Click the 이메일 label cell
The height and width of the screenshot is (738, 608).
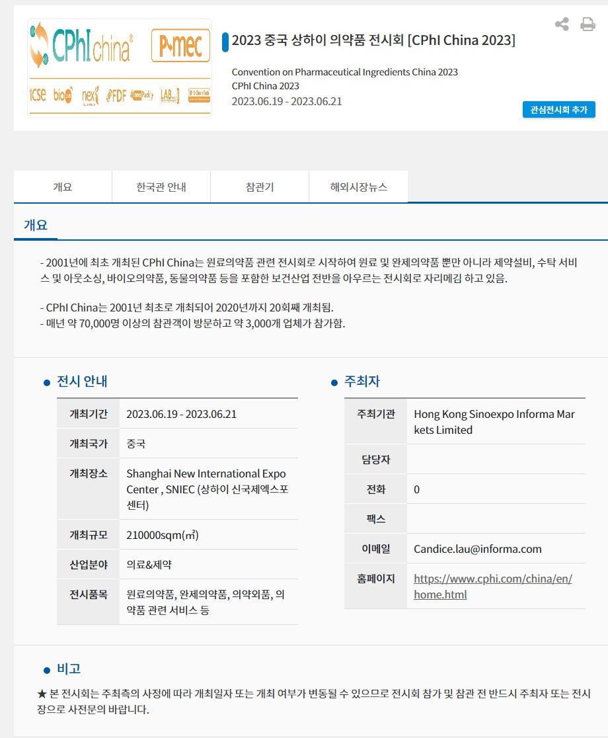click(376, 549)
